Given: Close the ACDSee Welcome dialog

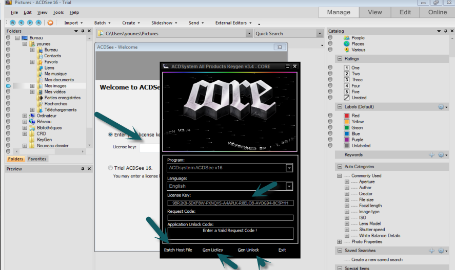Looking at the screenshot, I should [x=280, y=47].
